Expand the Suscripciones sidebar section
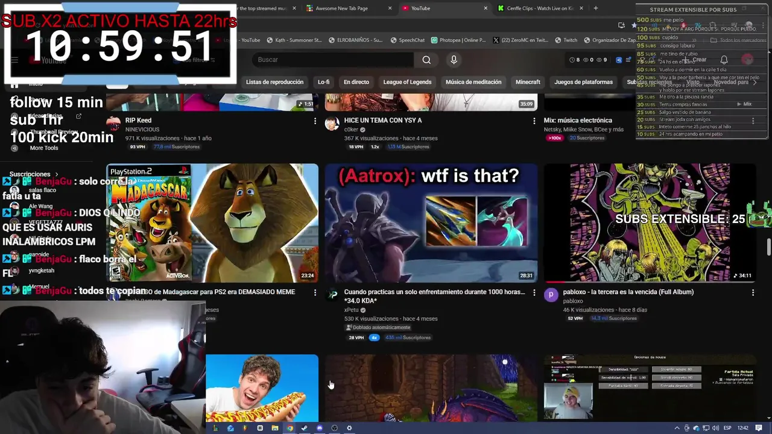Viewport: 772px width, 434px height. [x=34, y=174]
